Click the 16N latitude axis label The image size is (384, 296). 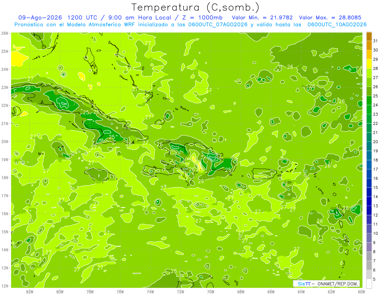click(5, 214)
